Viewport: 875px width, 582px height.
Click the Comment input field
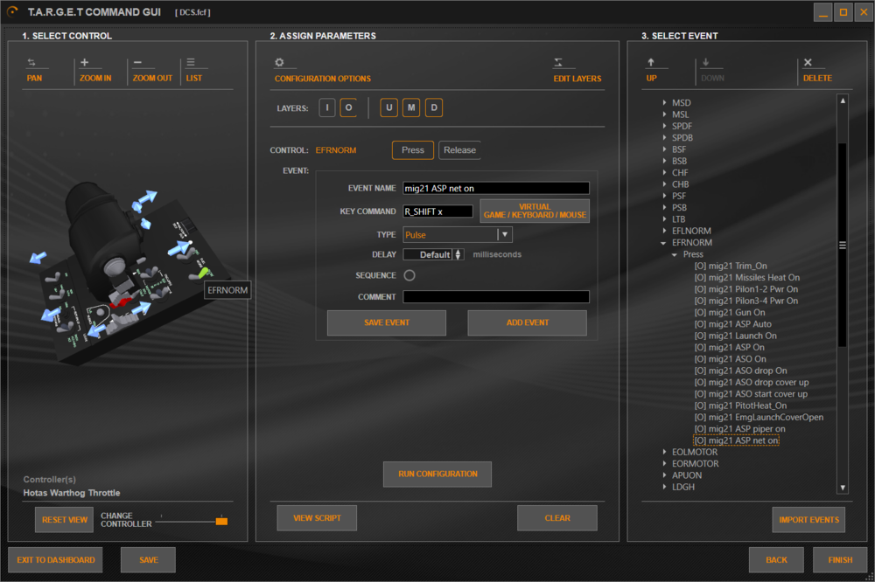click(x=496, y=296)
